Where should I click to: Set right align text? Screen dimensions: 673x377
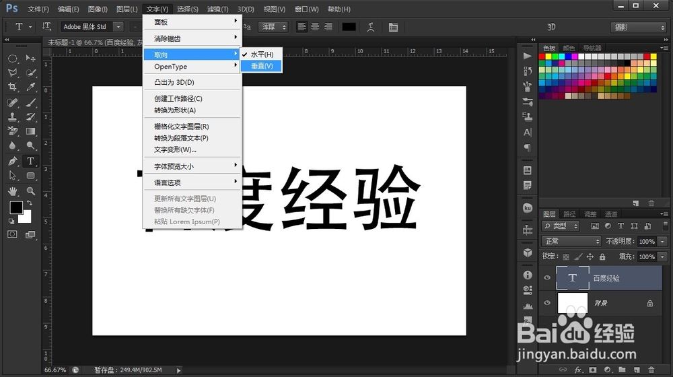coord(328,27)
